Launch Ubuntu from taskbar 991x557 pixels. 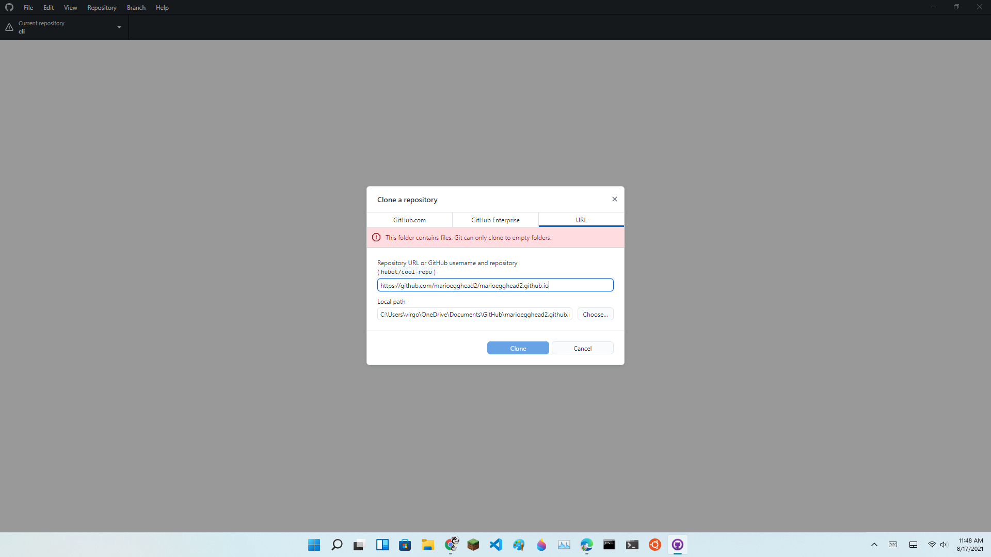pyautogui.click(x=654, y=545)
